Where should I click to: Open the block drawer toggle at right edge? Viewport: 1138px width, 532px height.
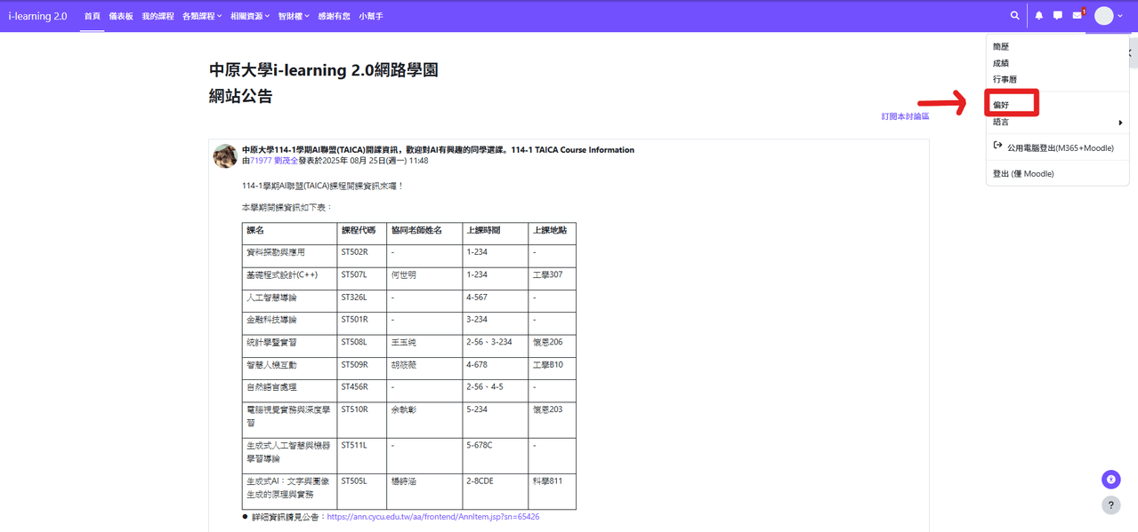point(1132,53)
